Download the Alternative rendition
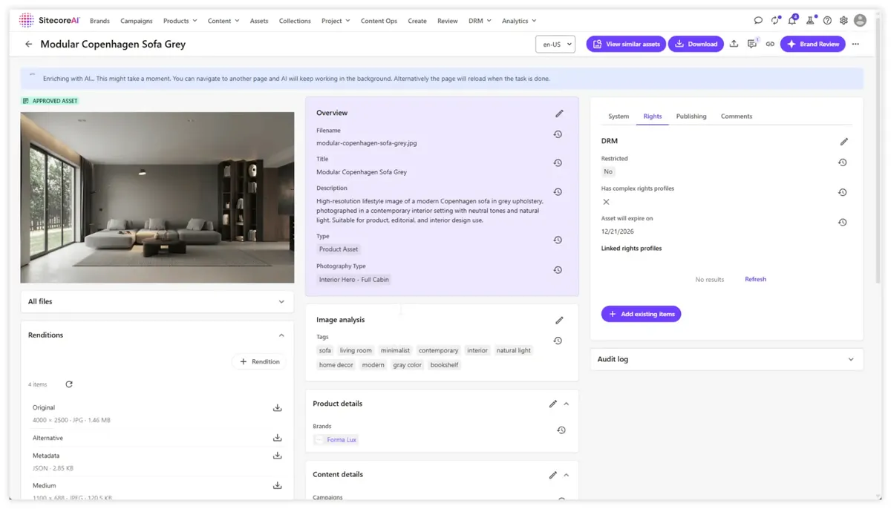Viewport: 891px width, 509px height. (x=277, y=438)
